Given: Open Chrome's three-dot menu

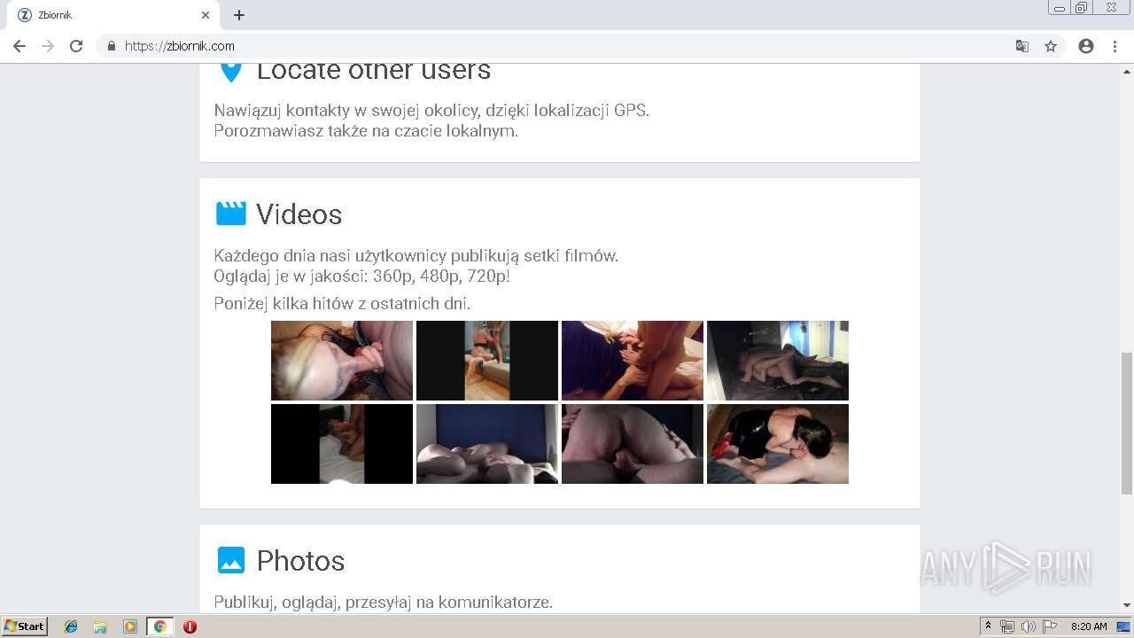Looking at the screenshot, I should pyautogui.click(x=1115, y=46).
